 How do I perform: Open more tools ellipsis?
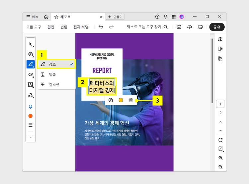tap(31, 137)
